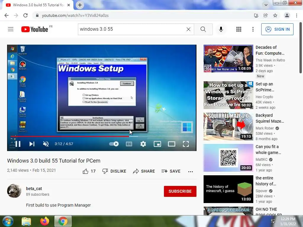Expand the tab search dropdown arrow
303x227 pixels.
(266, 5)
